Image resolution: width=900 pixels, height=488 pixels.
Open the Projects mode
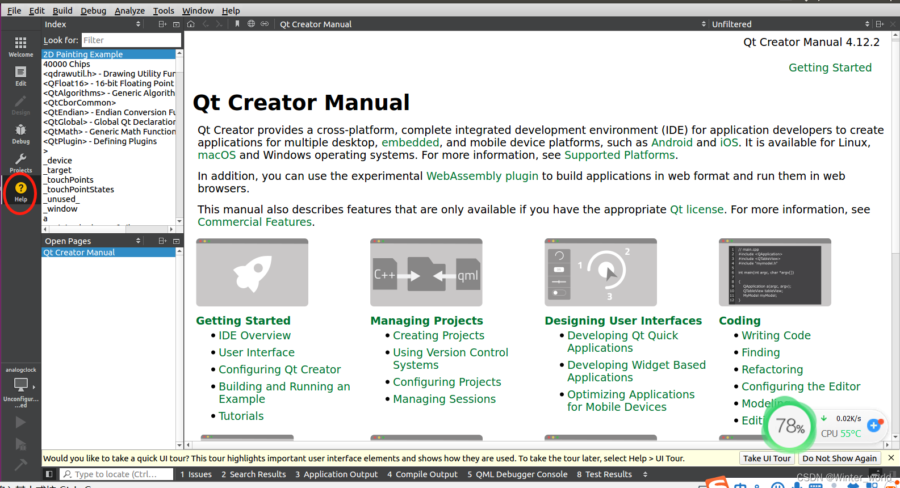tap(20, 163)
